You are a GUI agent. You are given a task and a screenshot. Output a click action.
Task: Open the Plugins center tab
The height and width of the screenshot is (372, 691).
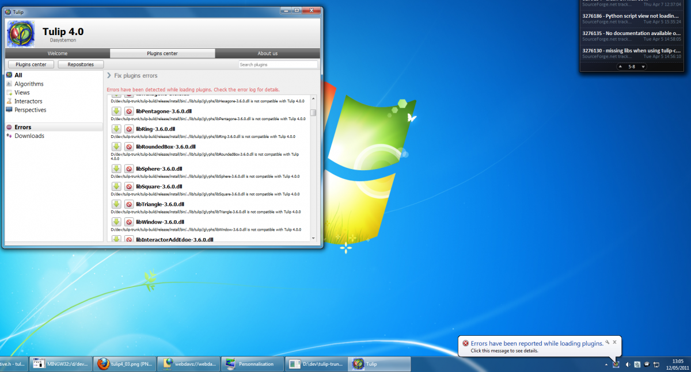[162, 53]
